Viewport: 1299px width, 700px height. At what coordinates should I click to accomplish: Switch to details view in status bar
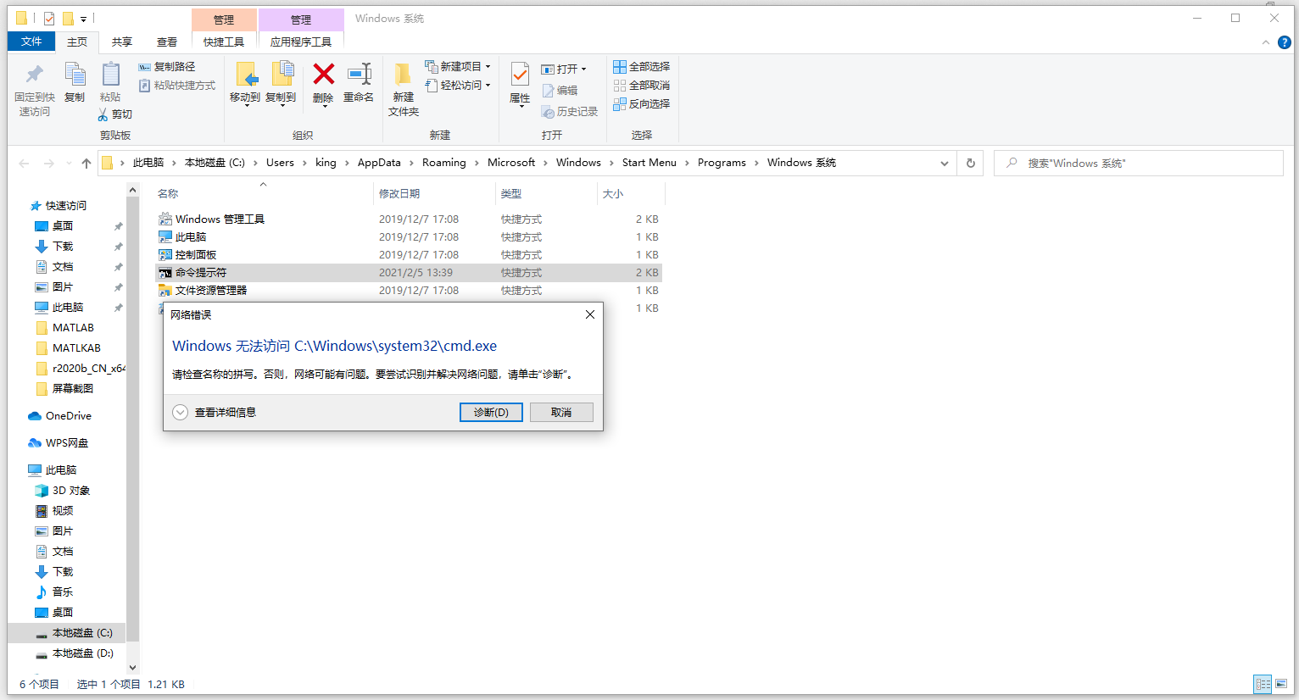click(x=1263, y=684)
